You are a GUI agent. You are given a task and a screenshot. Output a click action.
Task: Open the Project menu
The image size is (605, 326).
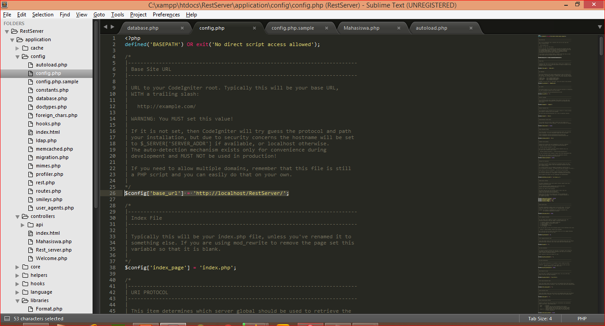138,15
